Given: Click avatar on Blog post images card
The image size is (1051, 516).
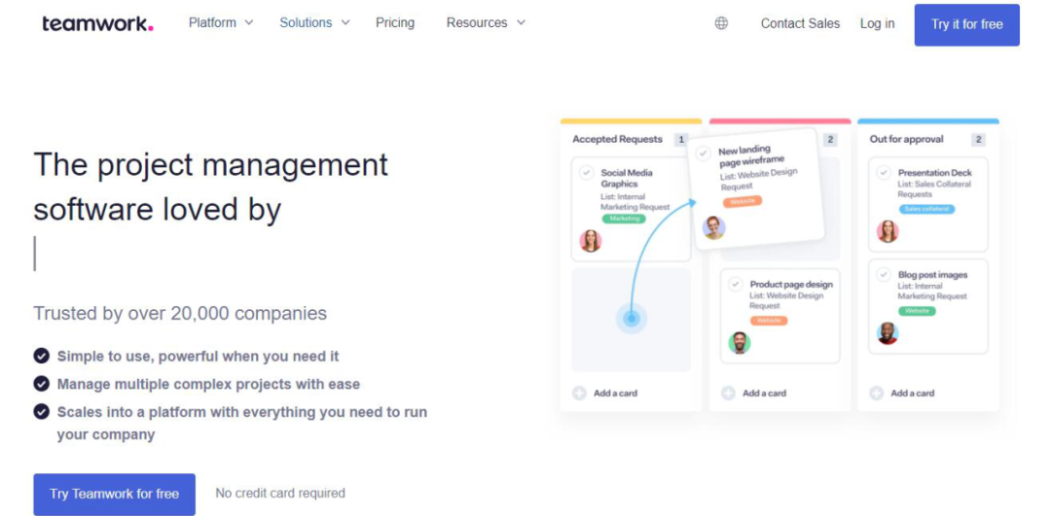Looking at the screenshot, I should click(887, 333).
